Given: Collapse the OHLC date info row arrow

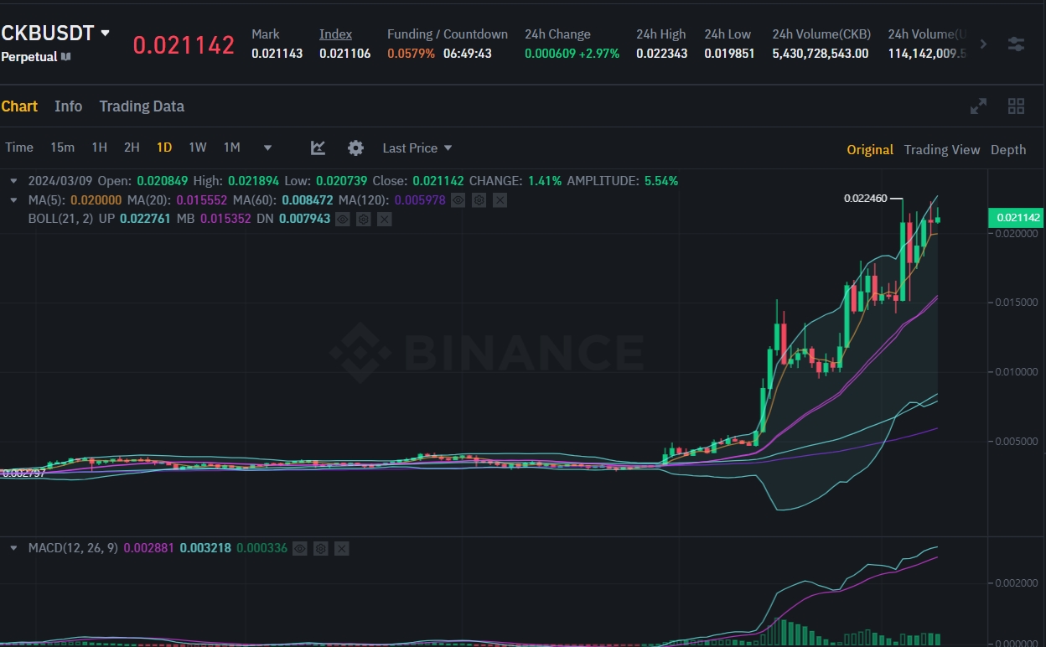Looking at the screenshot, I should (x=14, y=180).
